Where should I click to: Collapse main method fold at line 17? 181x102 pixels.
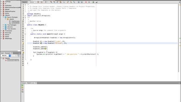tap(25, 34)
